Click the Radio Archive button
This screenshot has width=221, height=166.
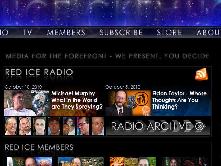click(x=158, y=127)
